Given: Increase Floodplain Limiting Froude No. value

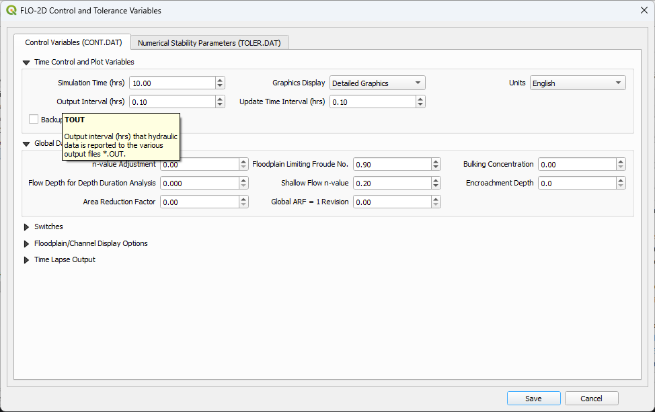Looking at the screenshot, I should pos(436,161).
